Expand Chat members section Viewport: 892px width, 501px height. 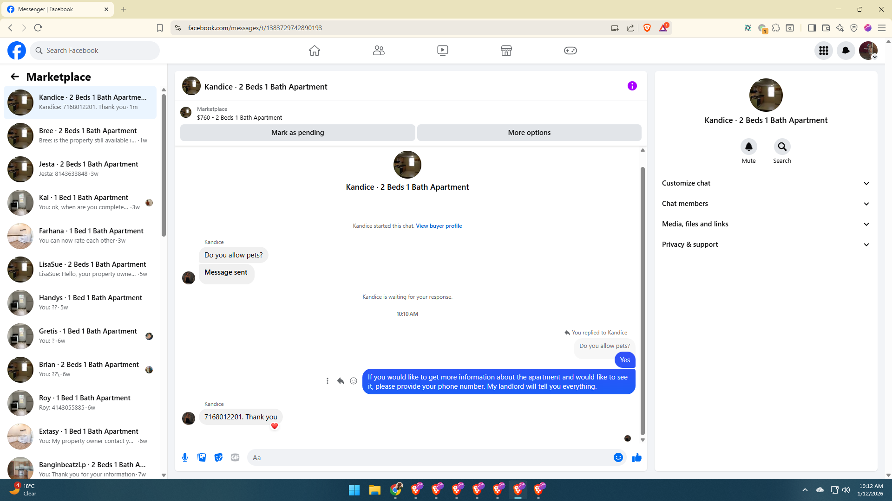pos(765,204)
